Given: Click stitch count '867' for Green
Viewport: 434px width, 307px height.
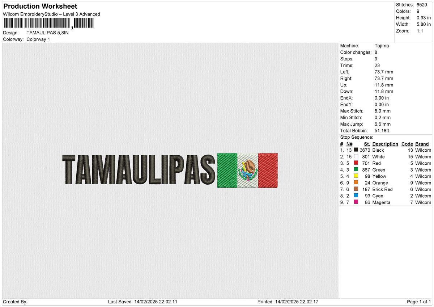Looking at the screenshot, I should pos(366,169).
